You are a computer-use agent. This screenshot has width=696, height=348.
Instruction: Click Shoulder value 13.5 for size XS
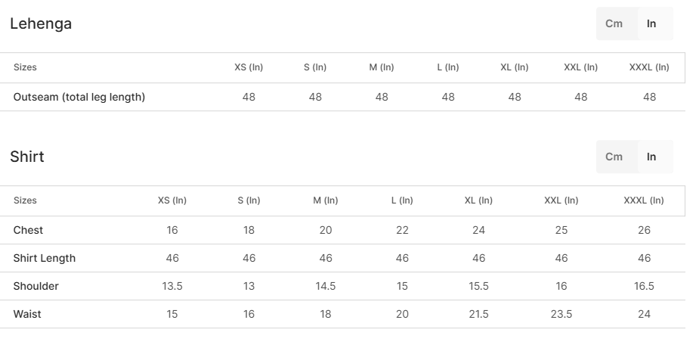172,286
